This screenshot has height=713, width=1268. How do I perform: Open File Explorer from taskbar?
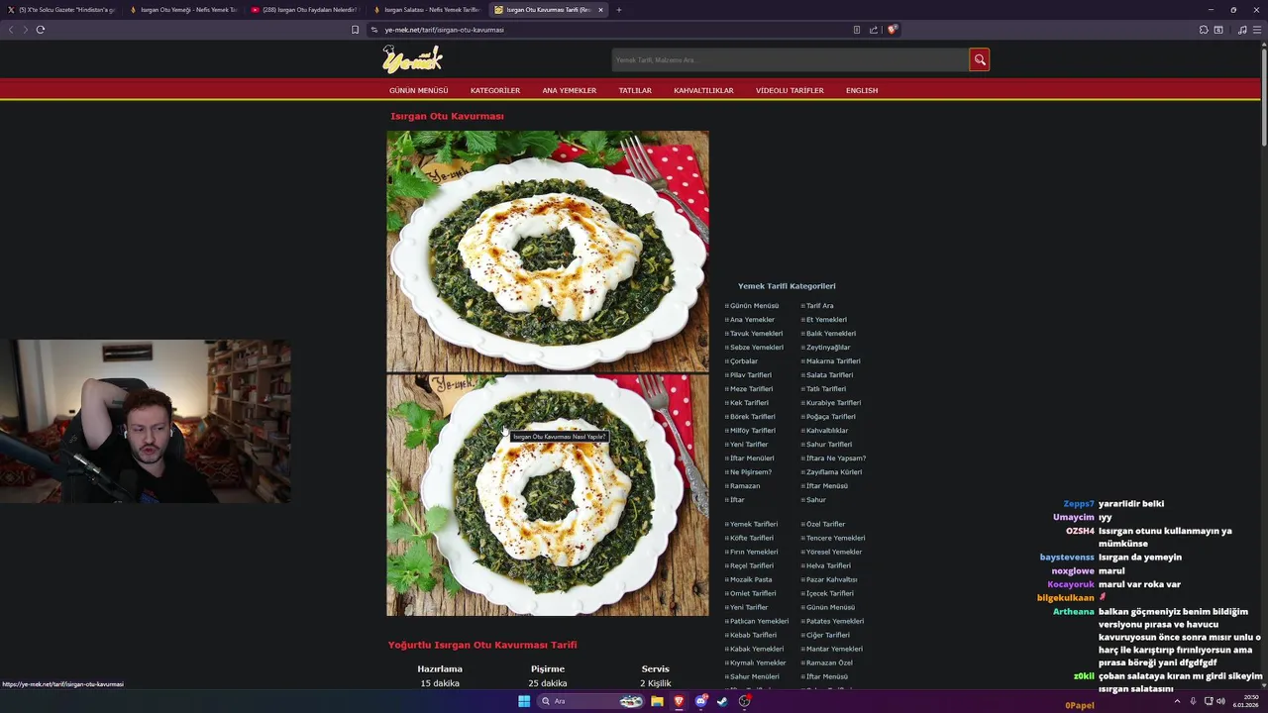pos(657,701)
